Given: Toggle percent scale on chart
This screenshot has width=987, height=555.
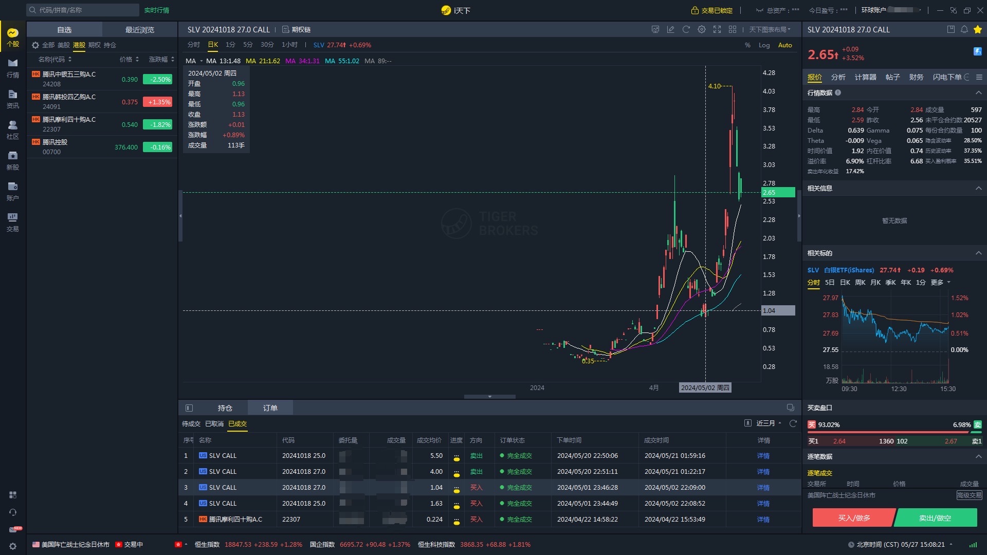Looking at the screenshot, I should pos(747,45).
